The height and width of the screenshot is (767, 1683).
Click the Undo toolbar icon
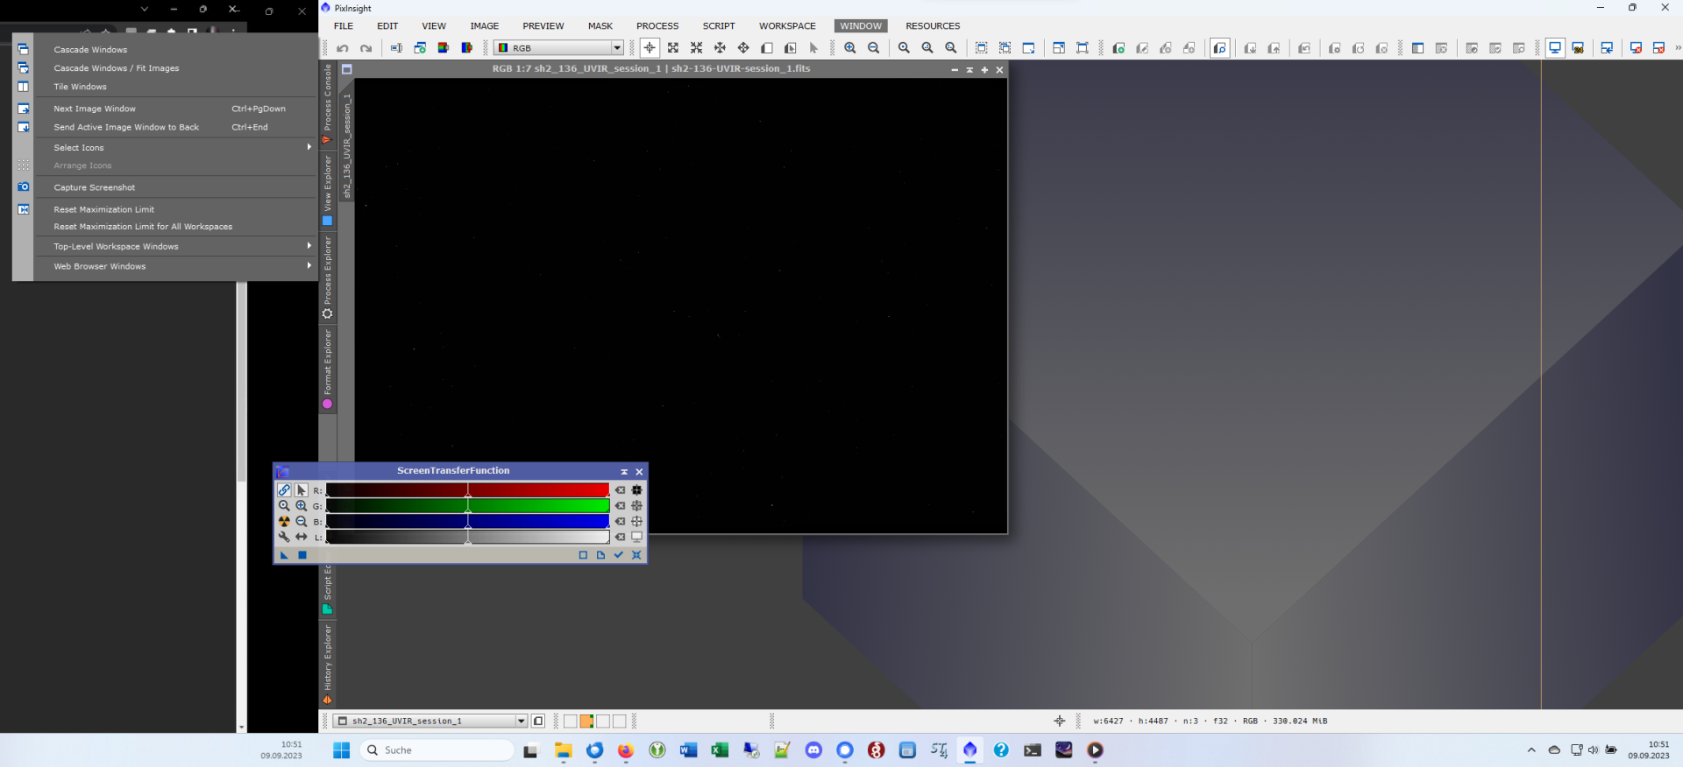click(x=343, y=48)
